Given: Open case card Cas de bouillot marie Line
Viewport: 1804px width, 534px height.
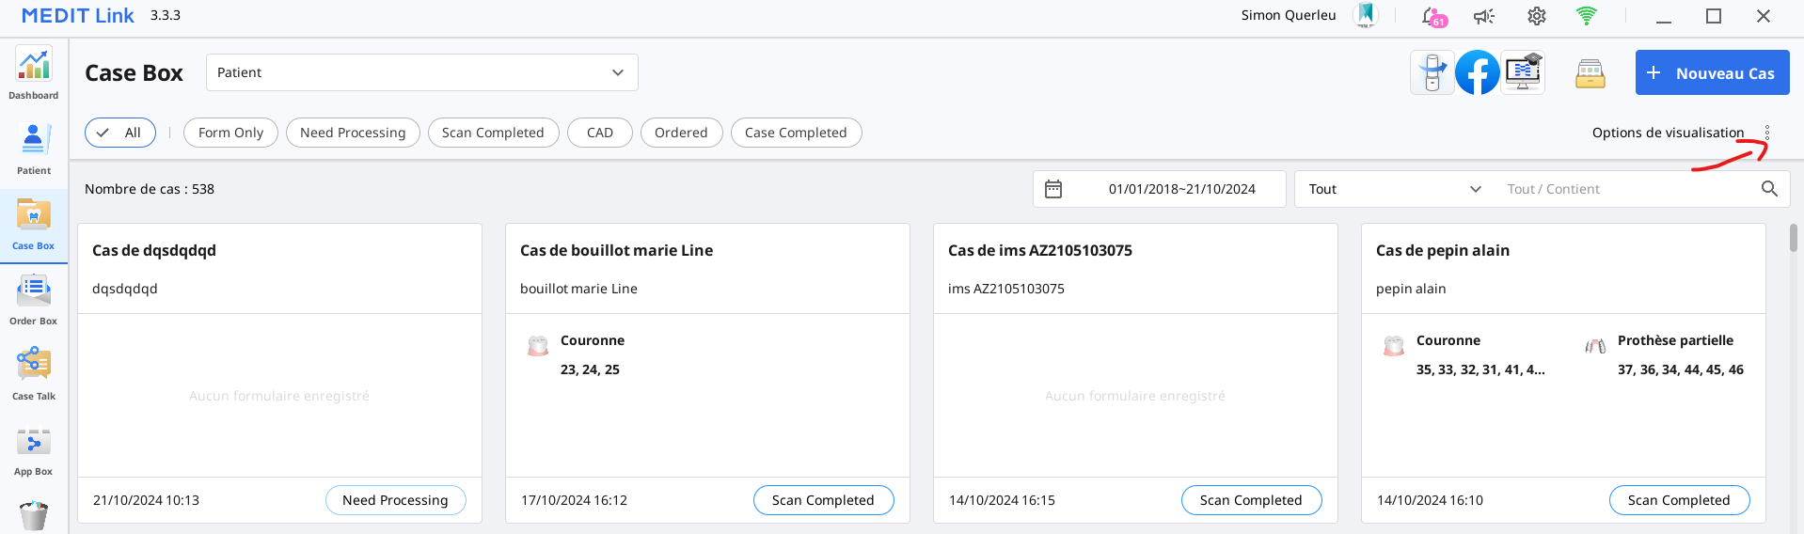Looking at the screenshot, I should click(x=707, y=373).
